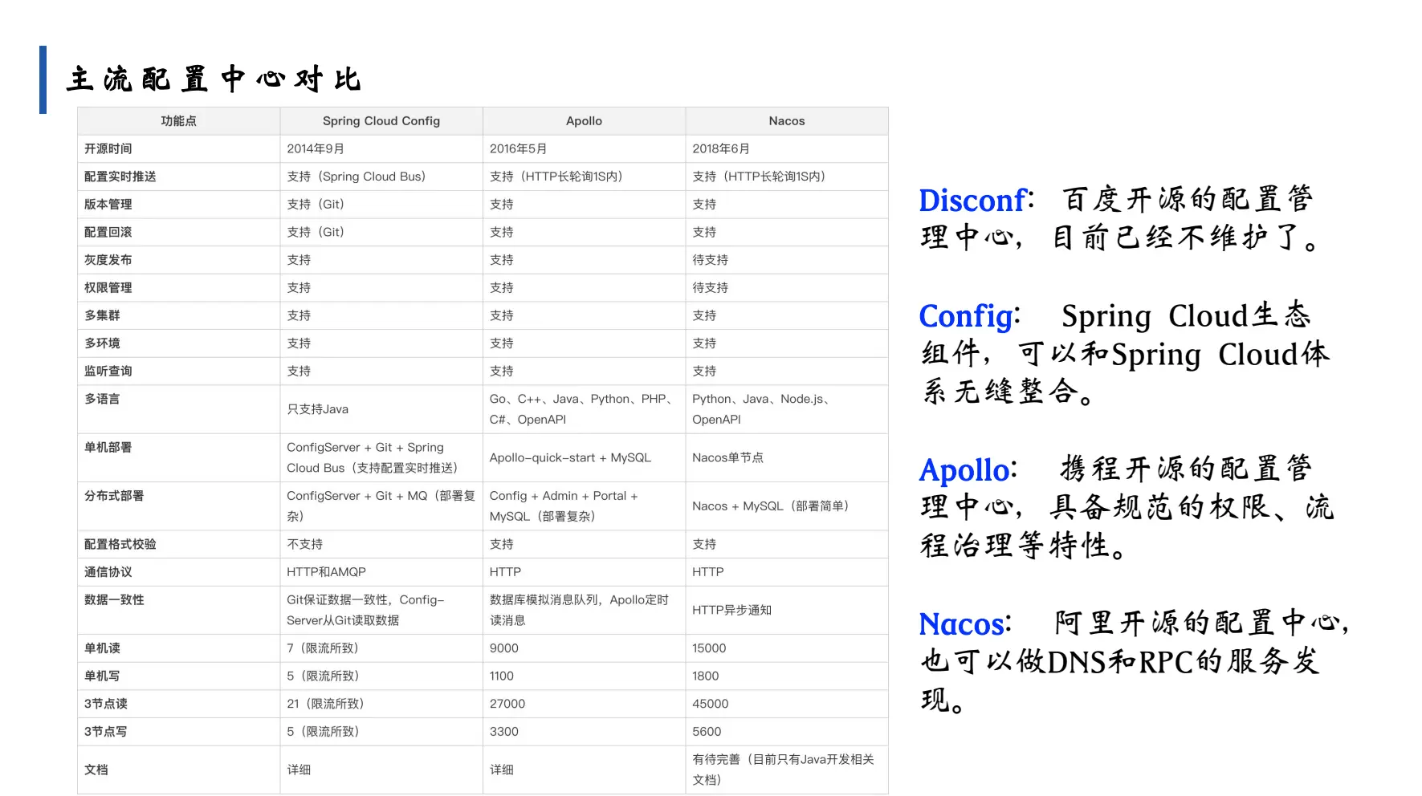Click the 配置回滚 row label
1422x796 pixels.
point(108,232)
